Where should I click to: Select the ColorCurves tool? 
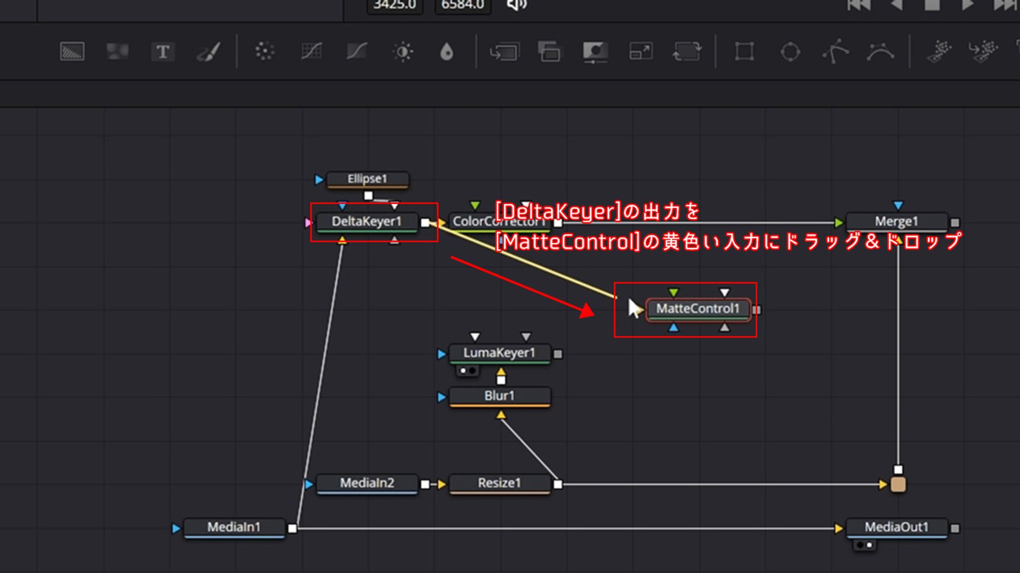[311, 51]
